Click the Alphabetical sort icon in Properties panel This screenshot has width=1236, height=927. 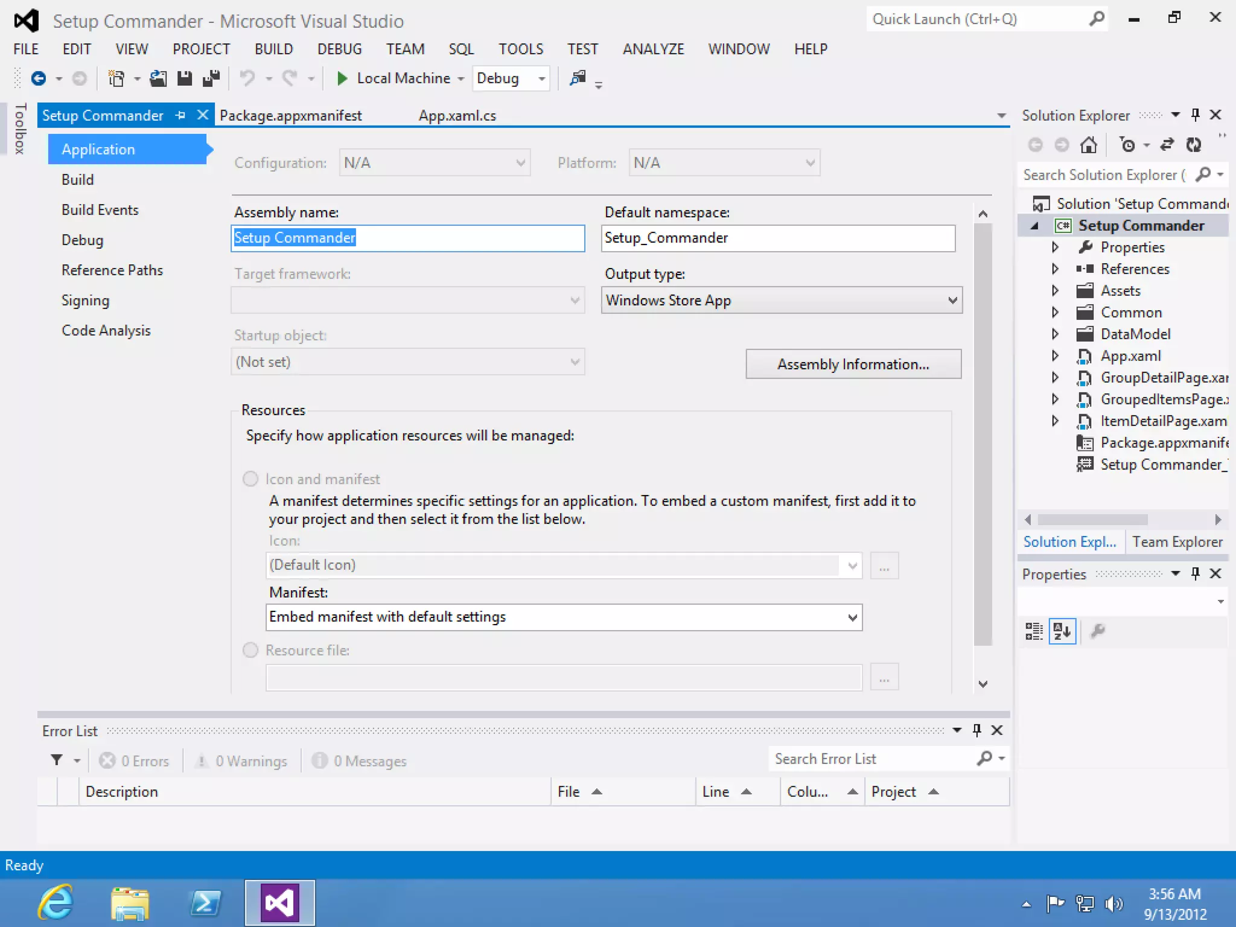1062,631
